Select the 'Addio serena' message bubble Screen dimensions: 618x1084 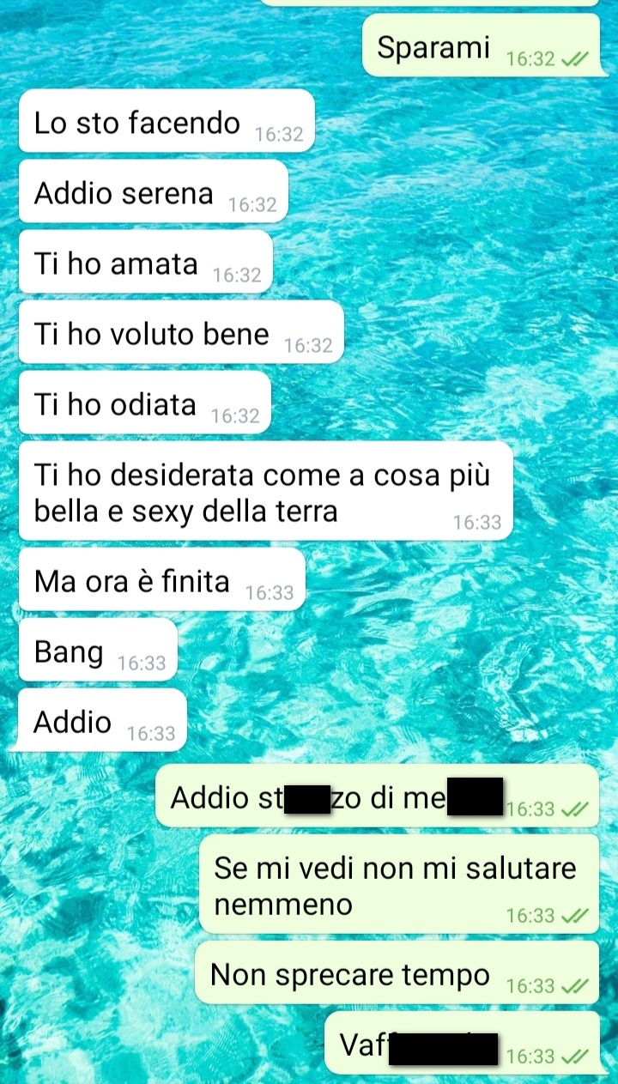pyautogui.click(x=153, y=191)
